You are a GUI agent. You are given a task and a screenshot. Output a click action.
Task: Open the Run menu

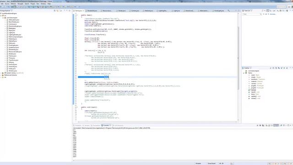38,4
